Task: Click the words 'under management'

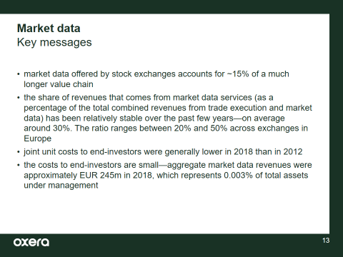Action: point(61,186)
